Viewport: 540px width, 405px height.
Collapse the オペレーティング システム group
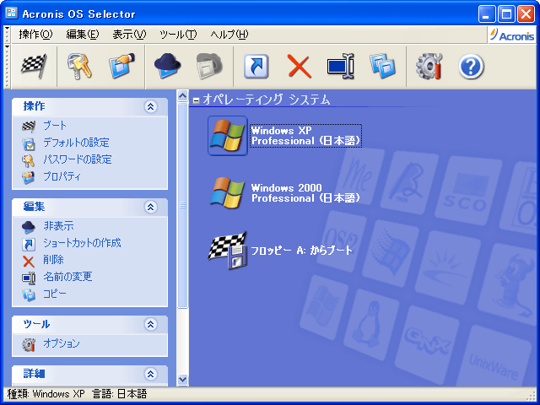(x=196, y=101)
